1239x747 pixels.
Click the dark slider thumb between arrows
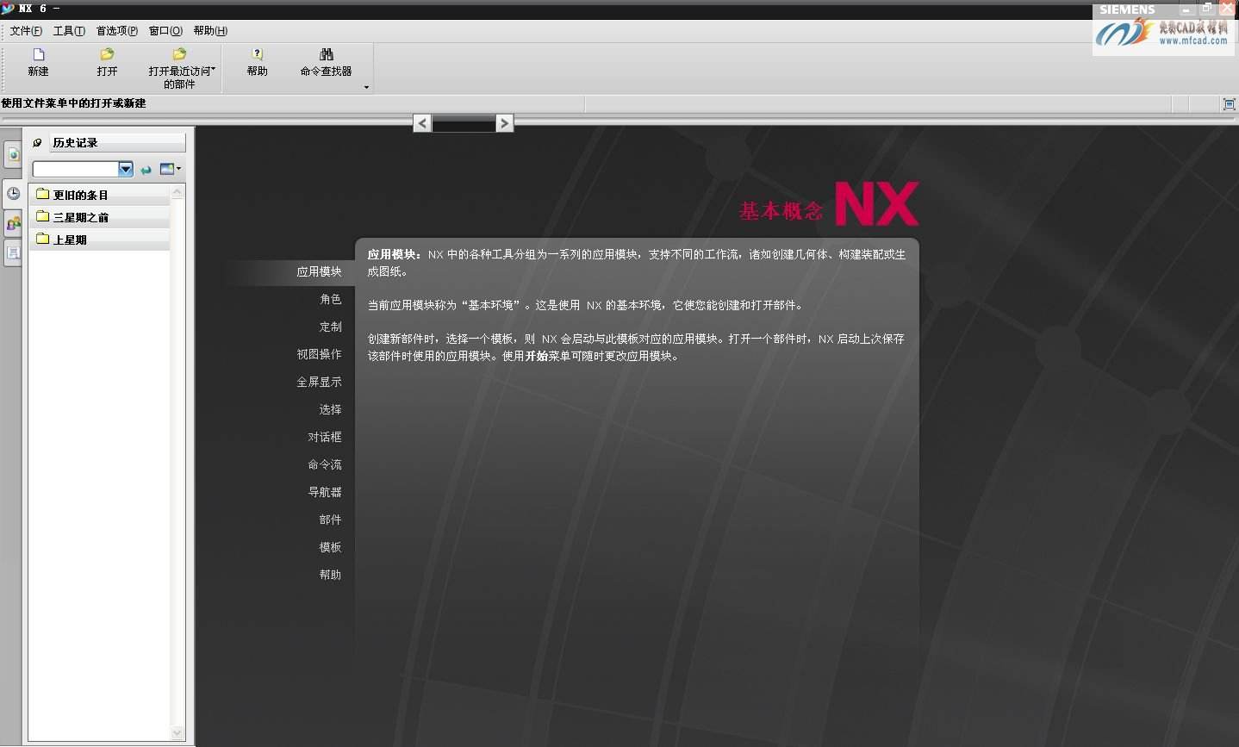464,123
